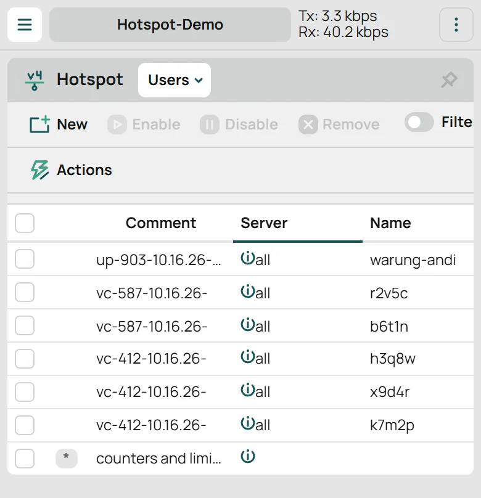Viewport: 481px width, 498px height.
Task: Select the counters and limits row checkbox
Action: (x=25, y=459)
